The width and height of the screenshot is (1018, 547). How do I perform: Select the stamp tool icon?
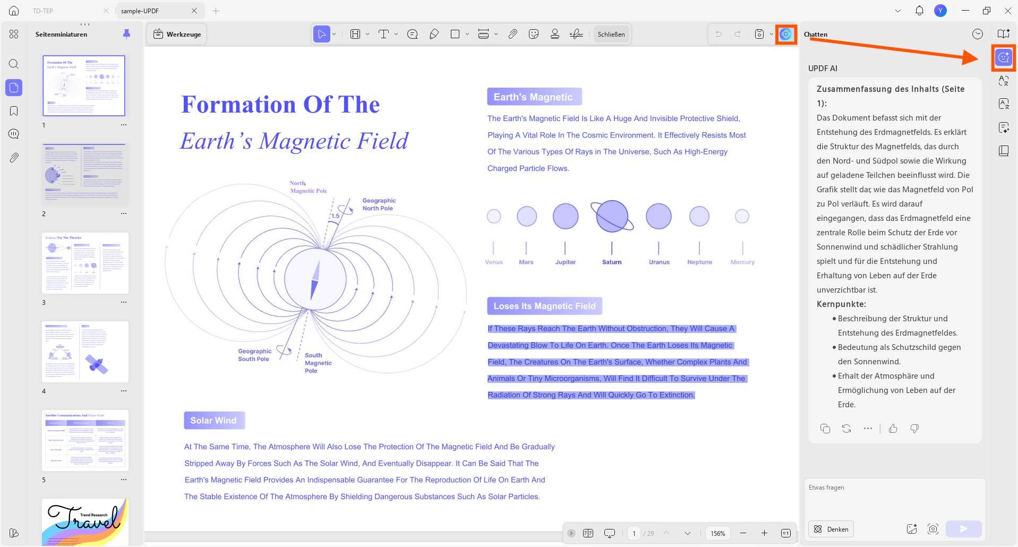tap(555, 34)
